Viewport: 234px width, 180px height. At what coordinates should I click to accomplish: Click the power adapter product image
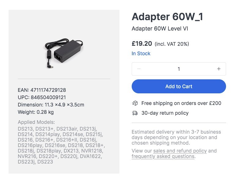[x=64, y=52]
